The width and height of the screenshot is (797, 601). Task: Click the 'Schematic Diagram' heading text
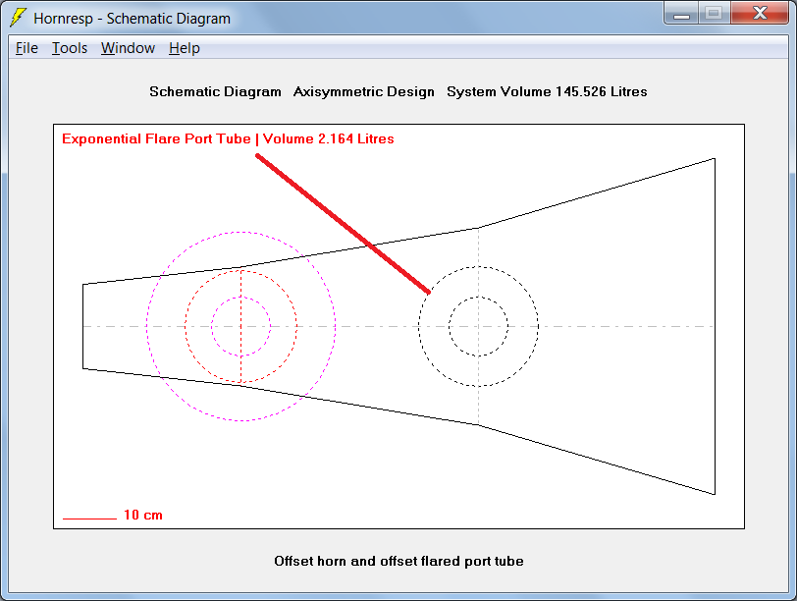pos(215,91)
